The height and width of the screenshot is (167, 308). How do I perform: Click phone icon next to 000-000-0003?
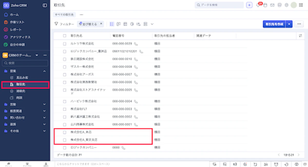[x=136, y=109]
